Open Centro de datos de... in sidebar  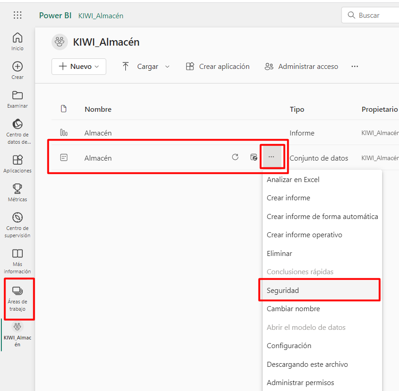pos(17,131)
